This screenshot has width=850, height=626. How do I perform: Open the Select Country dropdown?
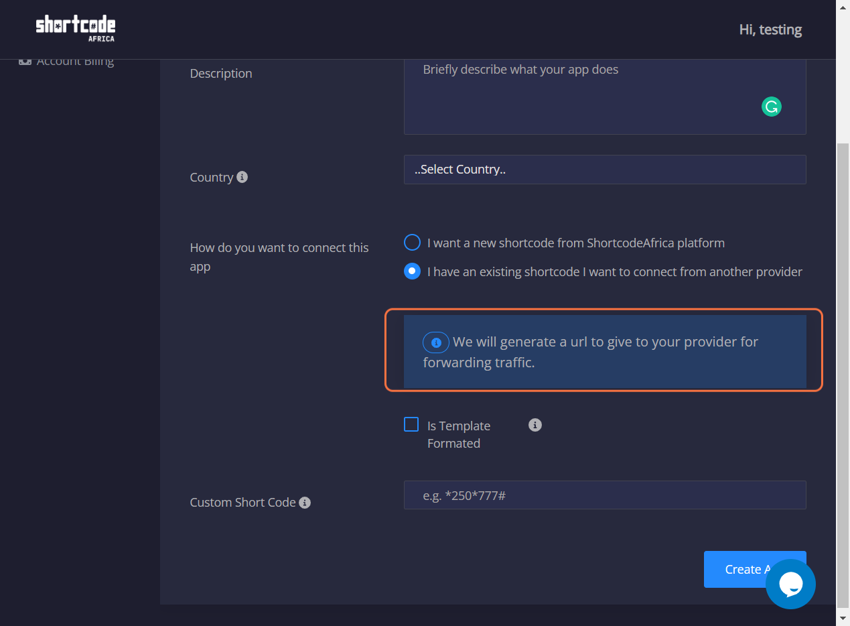(605, 170)
